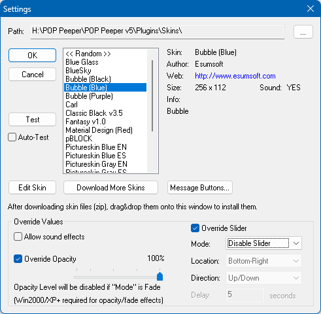Click the opacity slider thumb
Screen dimensions: 321x314
[x=160, y=276]
